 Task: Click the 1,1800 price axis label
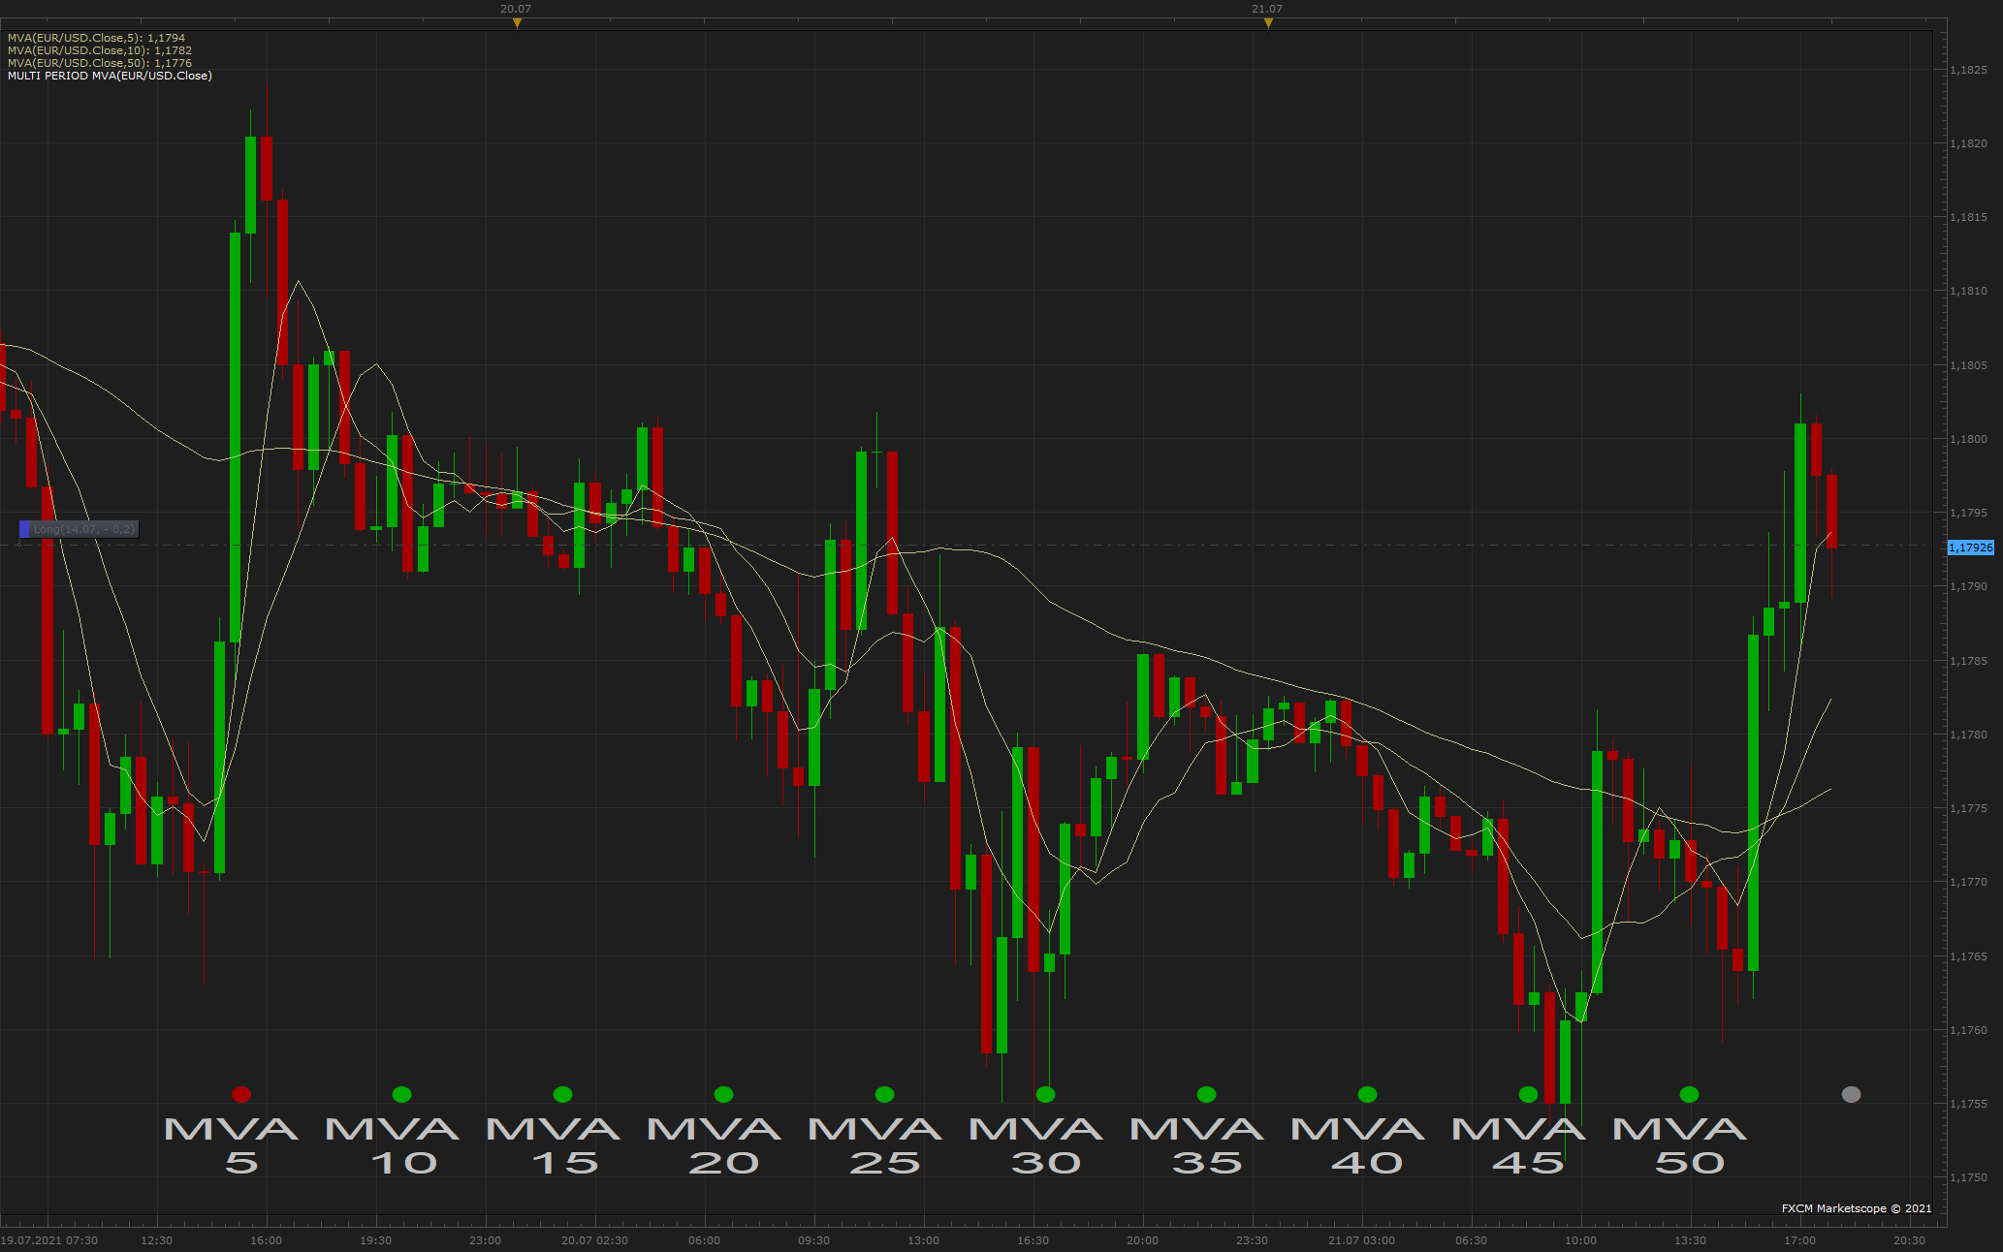(x=1968, y=439)
